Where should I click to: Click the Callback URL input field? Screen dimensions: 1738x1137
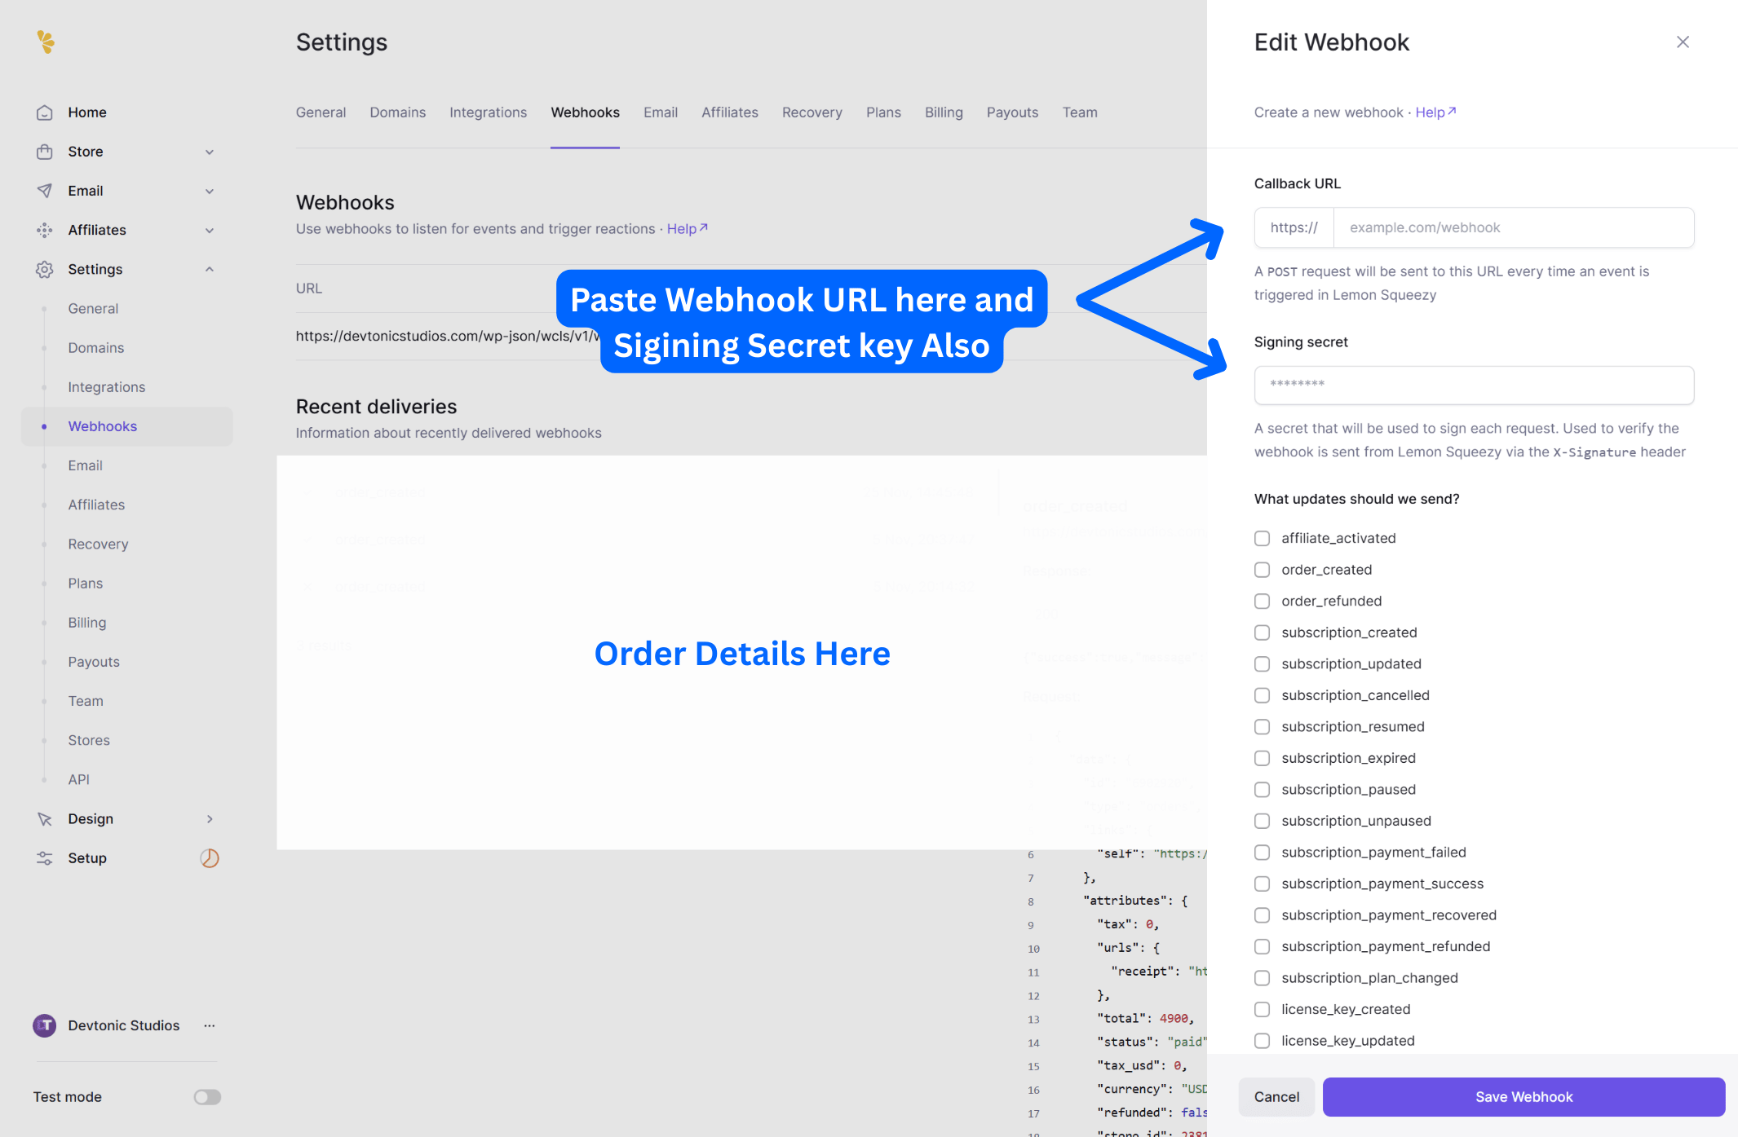coord(1513,227)
